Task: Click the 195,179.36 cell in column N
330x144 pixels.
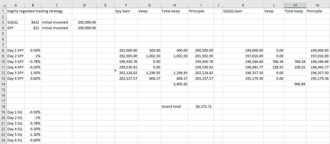Action: [x=318, y=78]
